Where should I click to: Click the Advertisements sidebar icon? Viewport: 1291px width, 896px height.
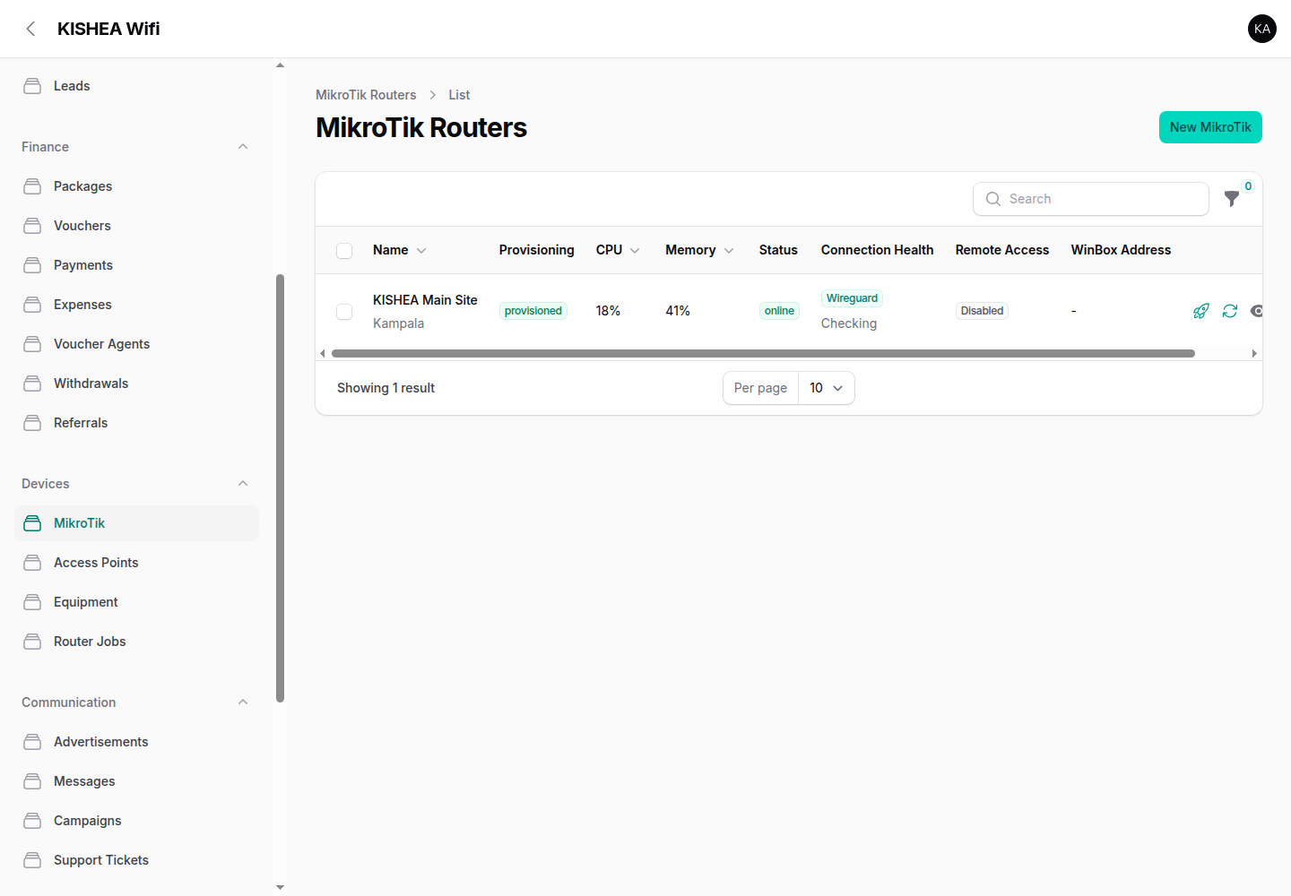pyautogui.click(x=32, y=742)
